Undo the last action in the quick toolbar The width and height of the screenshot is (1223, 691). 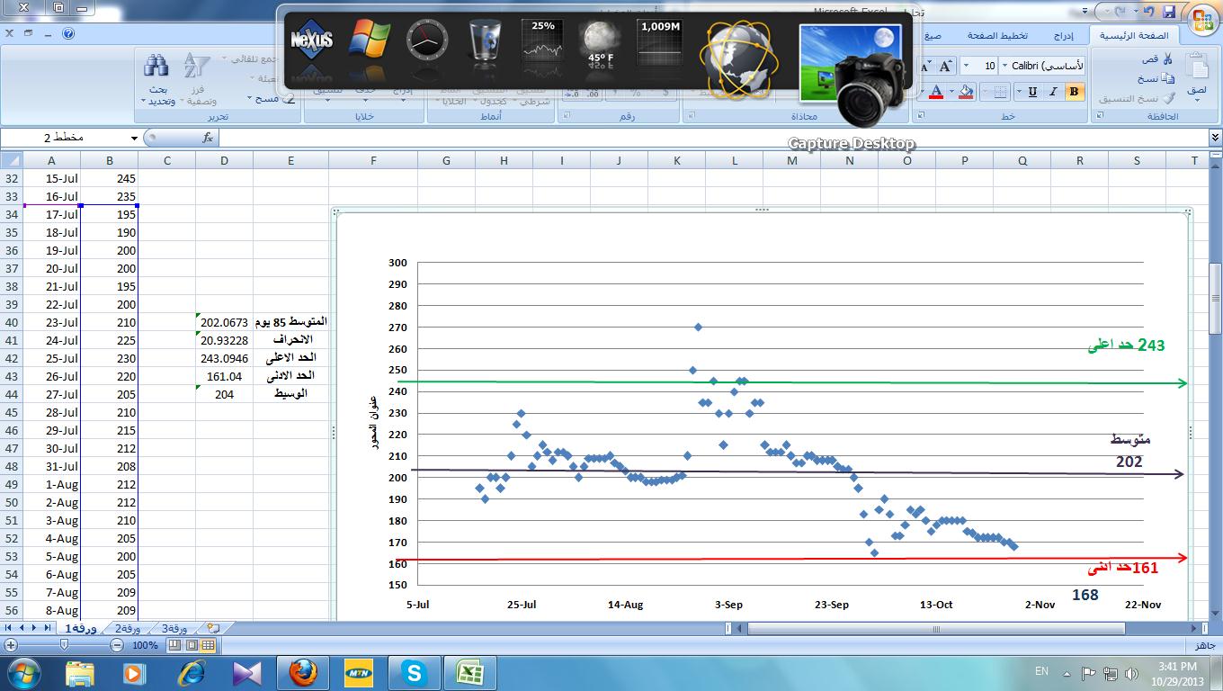(x=1147, y=12)
